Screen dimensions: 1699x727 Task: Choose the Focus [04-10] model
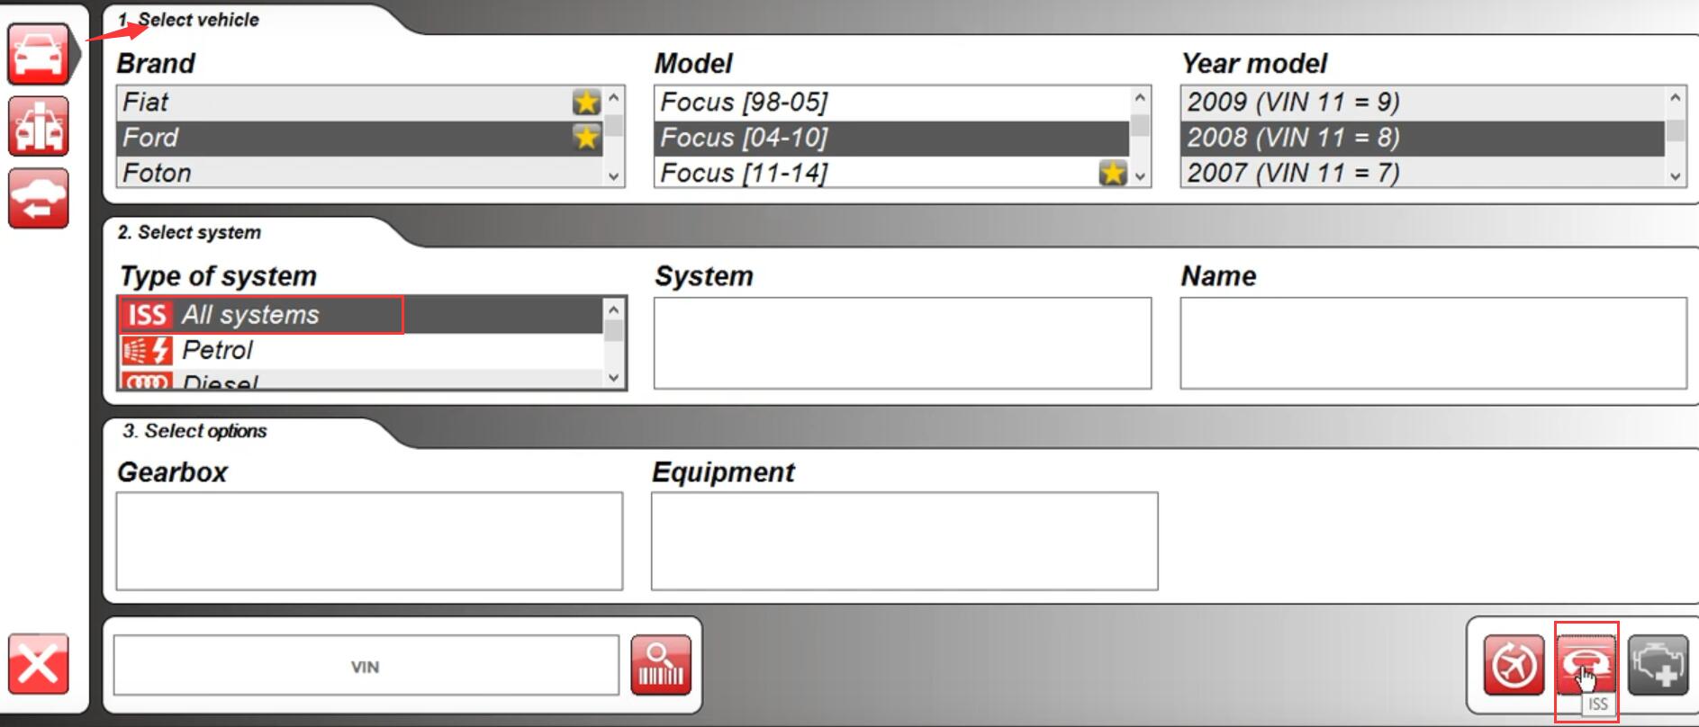coord(892,138)
